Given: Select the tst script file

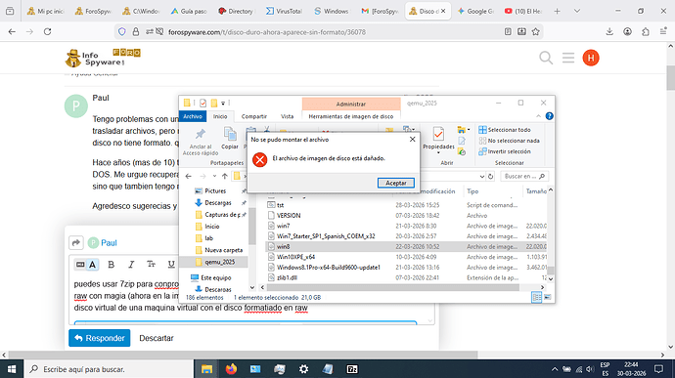Looking at the screenshot, I should (280, 205).
